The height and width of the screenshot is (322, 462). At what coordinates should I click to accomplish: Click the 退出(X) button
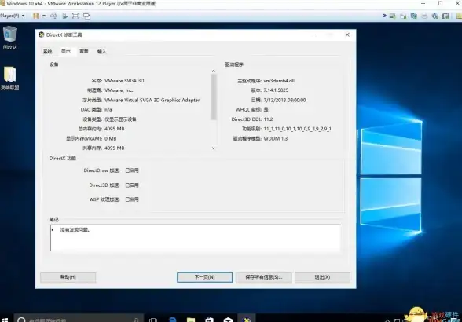[322, 277]
